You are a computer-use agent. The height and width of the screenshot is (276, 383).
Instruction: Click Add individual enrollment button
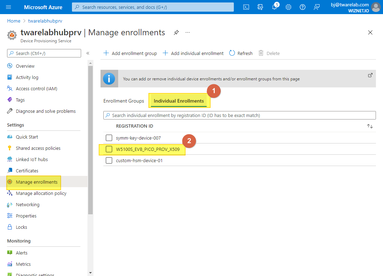[x=193, y=53]
